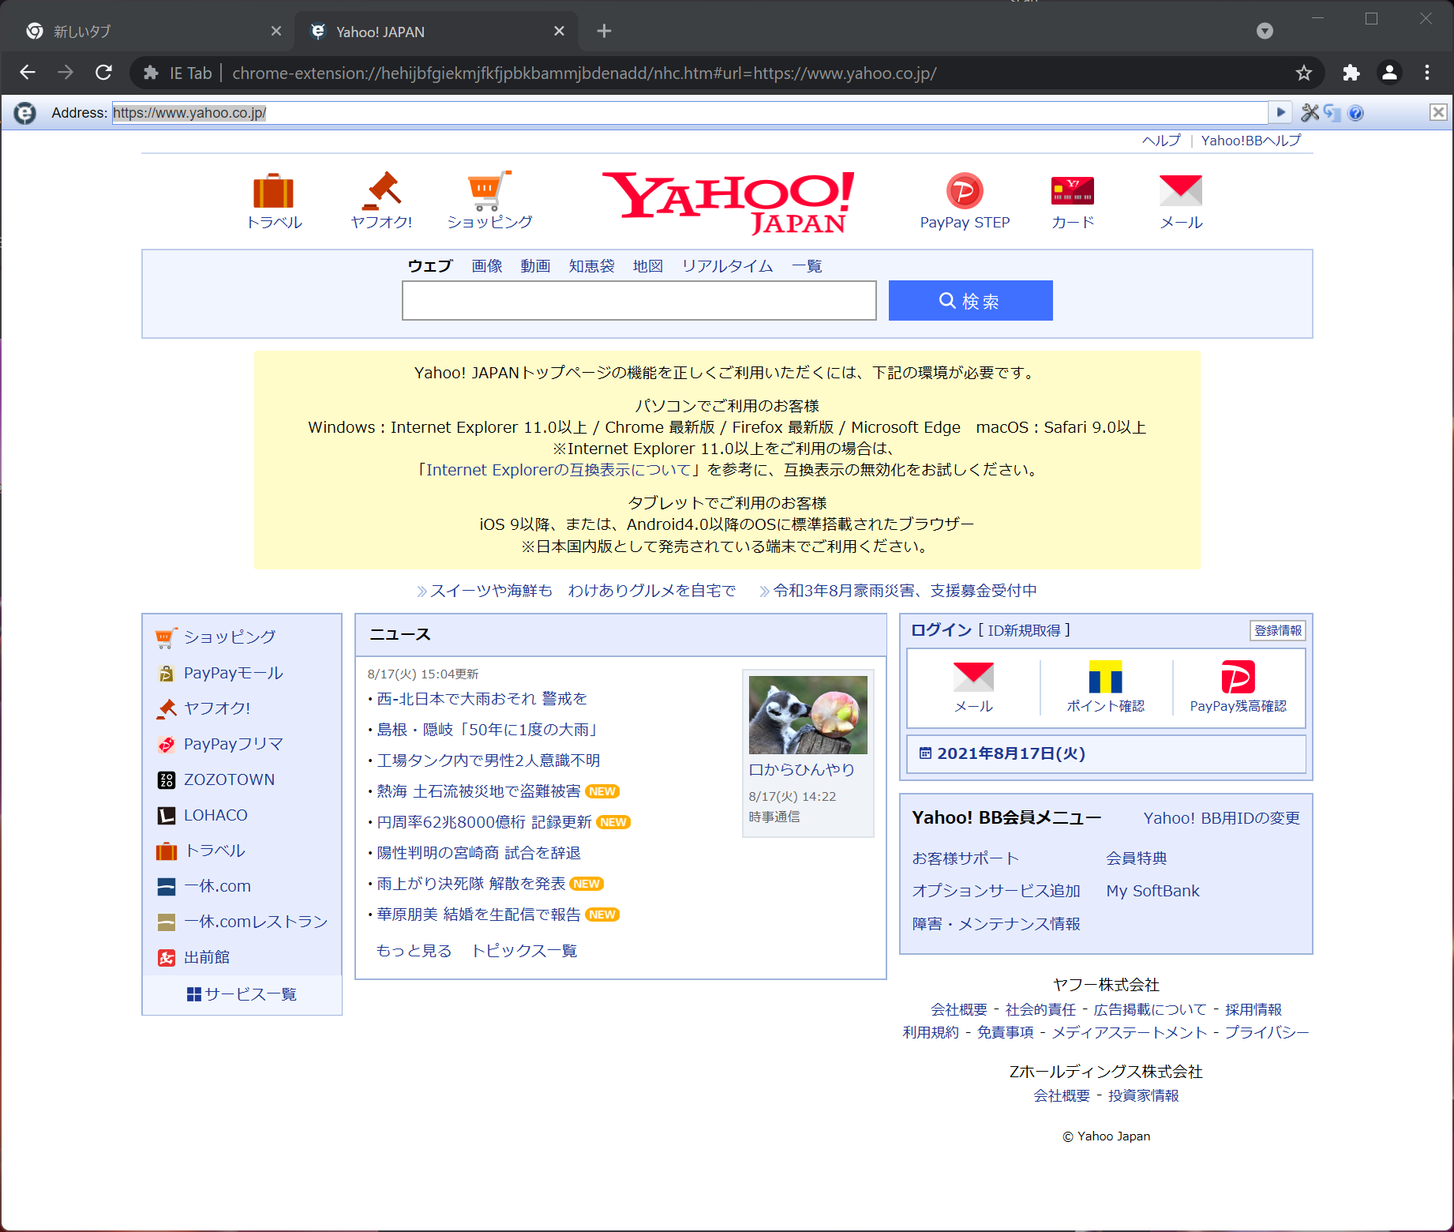
Task: Open ヤフオク! via the gavel icon
Action: point(381,191)
